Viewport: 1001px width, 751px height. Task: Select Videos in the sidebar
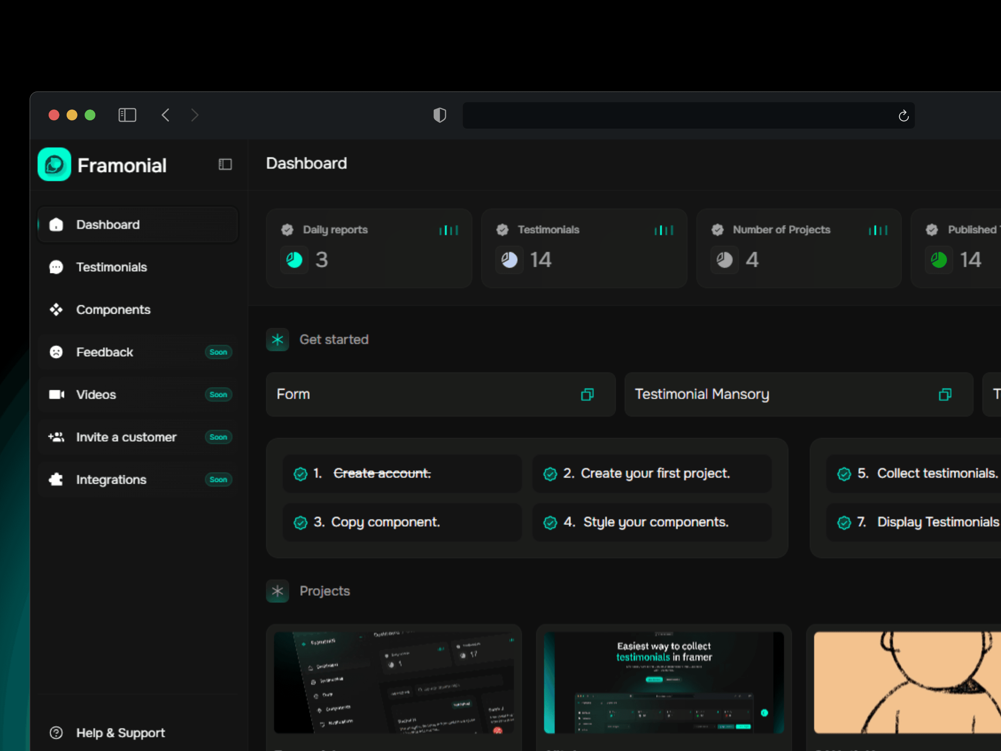pyautogui.click(x=138, y=395)
